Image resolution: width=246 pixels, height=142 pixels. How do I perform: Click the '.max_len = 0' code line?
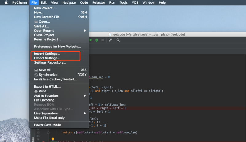tap(99, 77)
